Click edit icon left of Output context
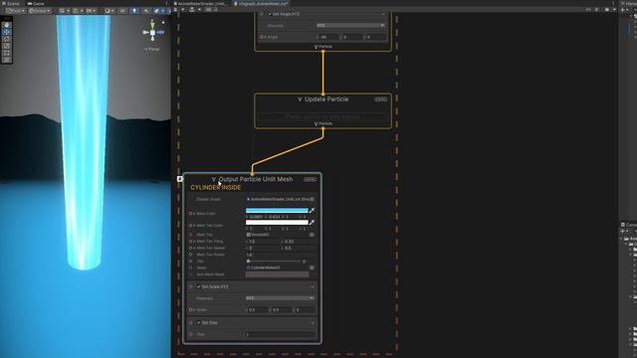This screenshot has width=637, height=358. (180, 179)
